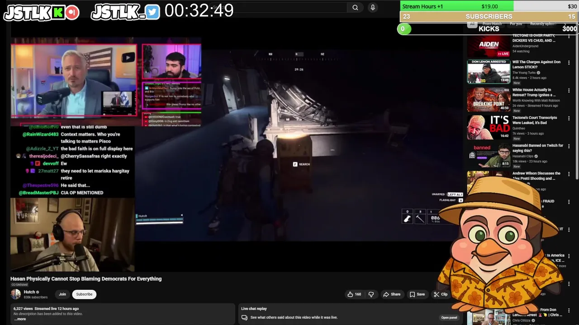Visit the Hasanabi Clips channel link
This screenshot has width=579, height=325.
tap(523, 156)
